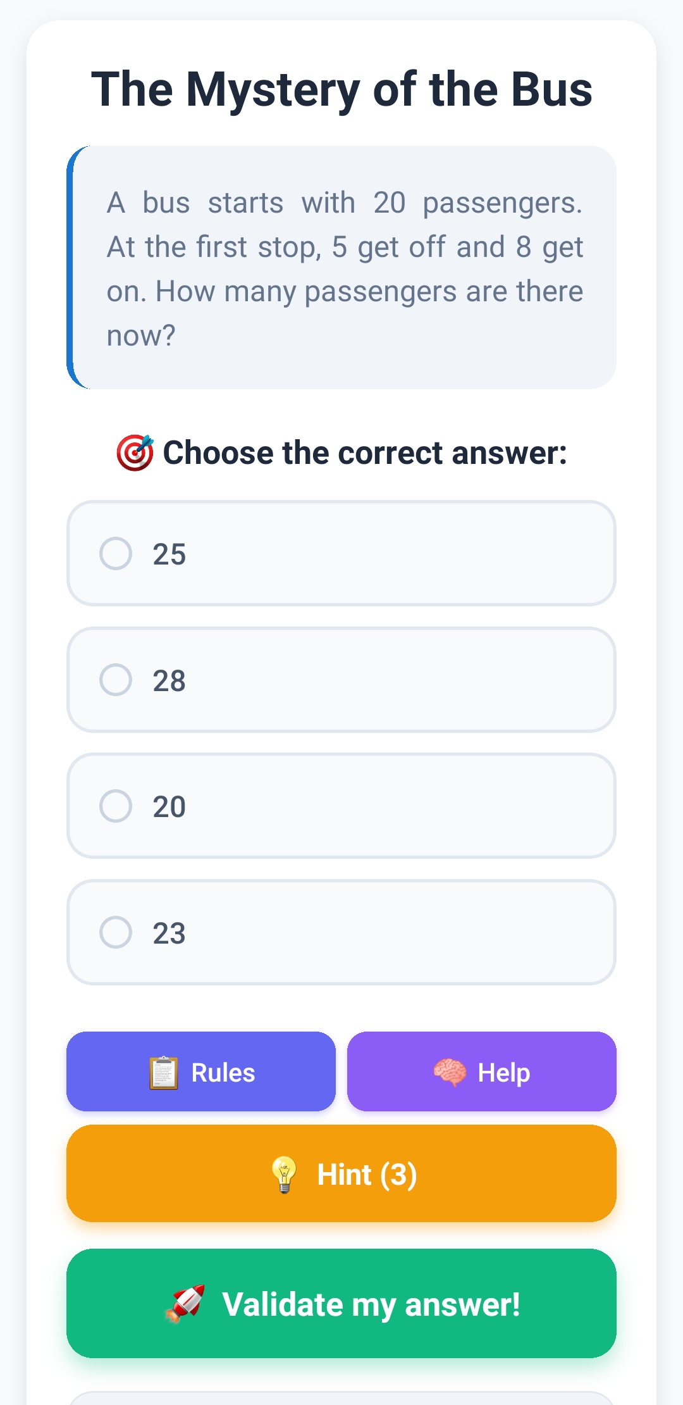Pick the radio circle for answer 20
683x1405 pixels.
click(x=116, y=806)
